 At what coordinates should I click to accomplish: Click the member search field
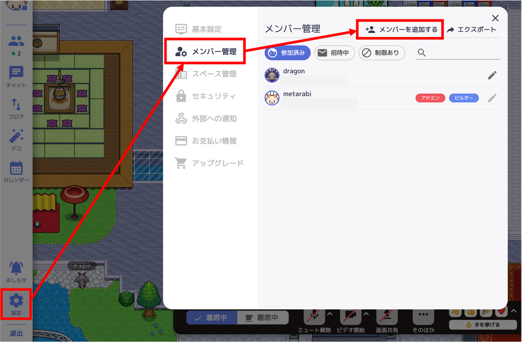pos(458,52)
